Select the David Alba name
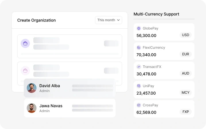Image resolution: width=206 pixels, height=129 pixels. pos(50,86)
